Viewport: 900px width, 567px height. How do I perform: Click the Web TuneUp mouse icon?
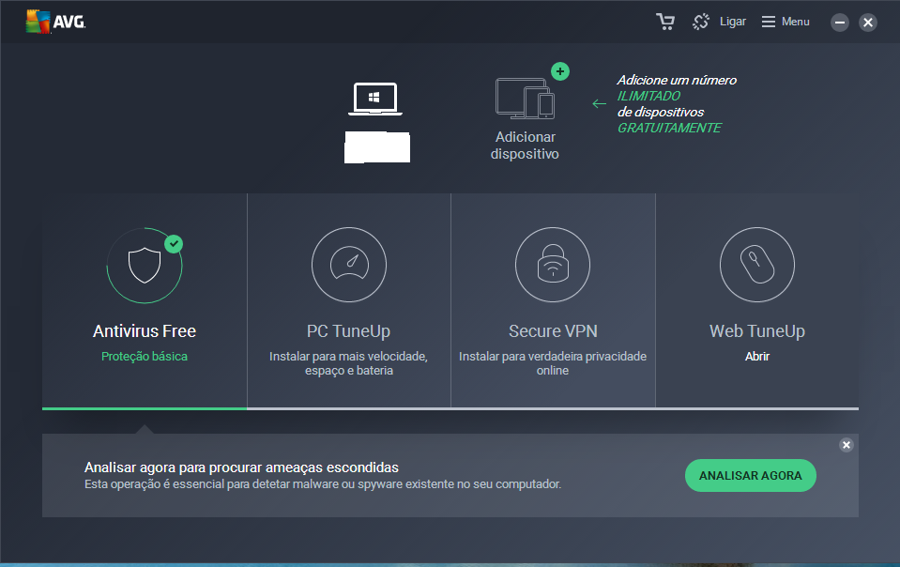click(757, 265)
